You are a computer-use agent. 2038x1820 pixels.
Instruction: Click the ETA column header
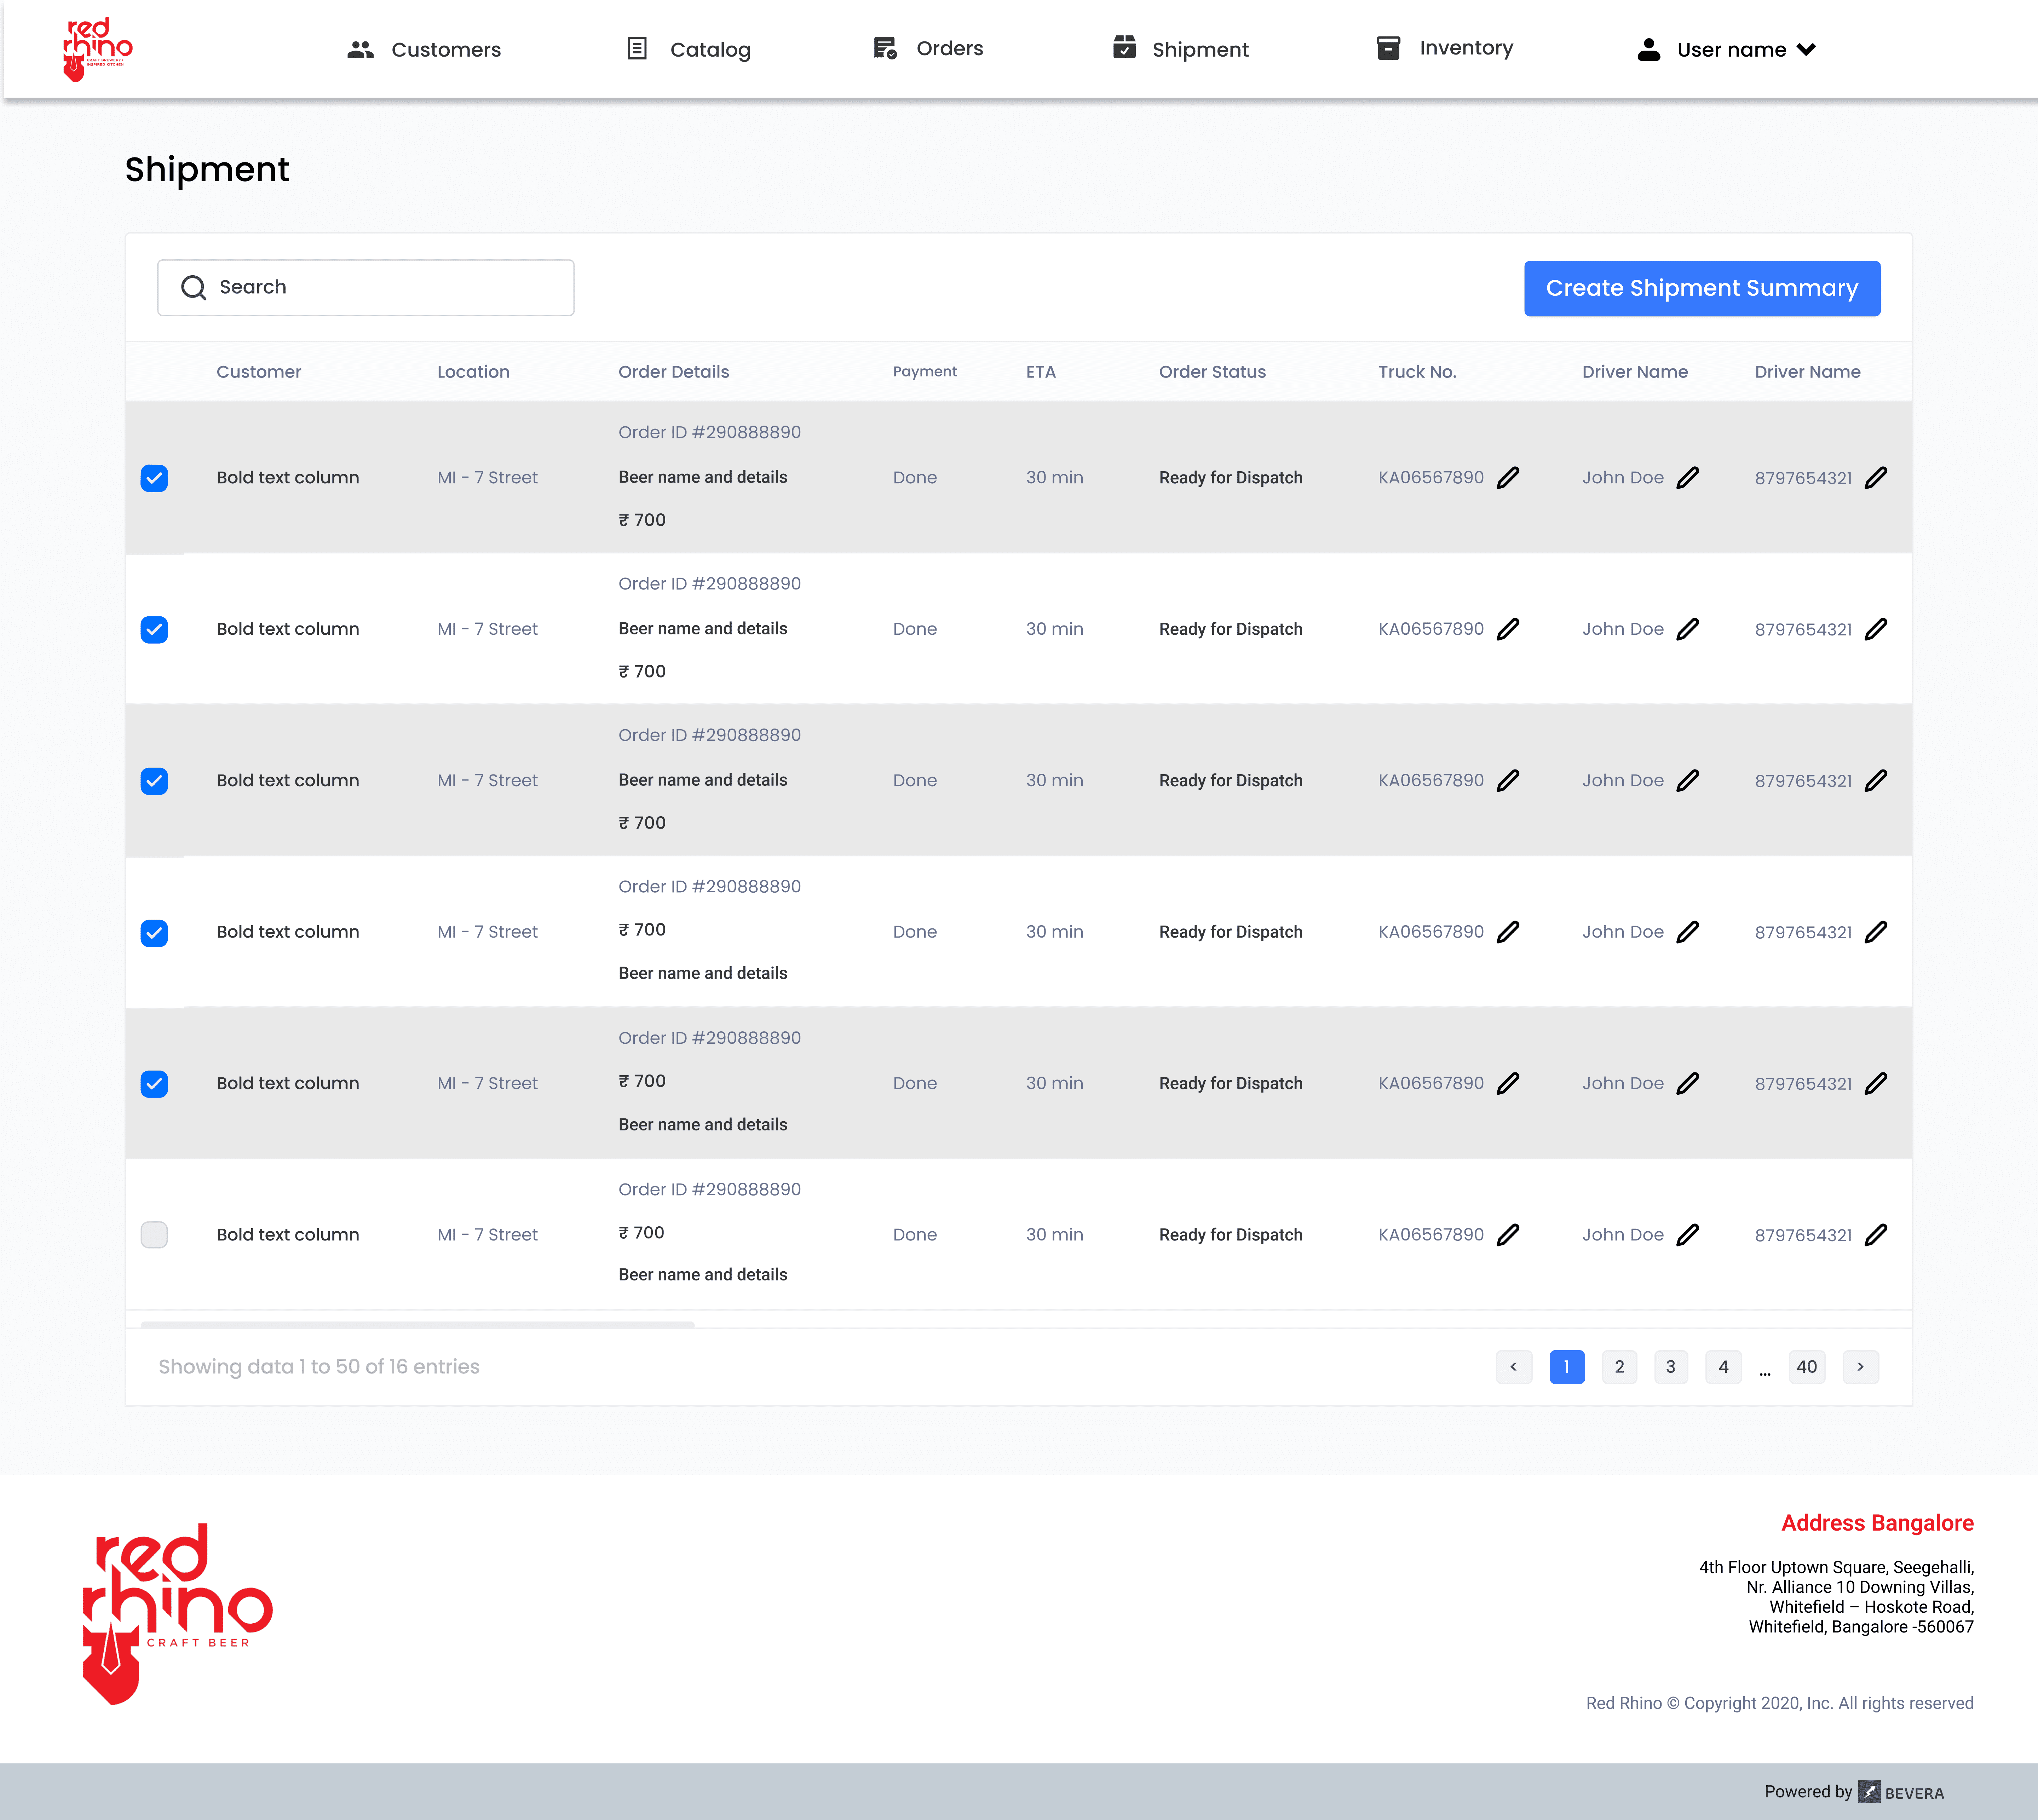click(x=1041, y=372)
